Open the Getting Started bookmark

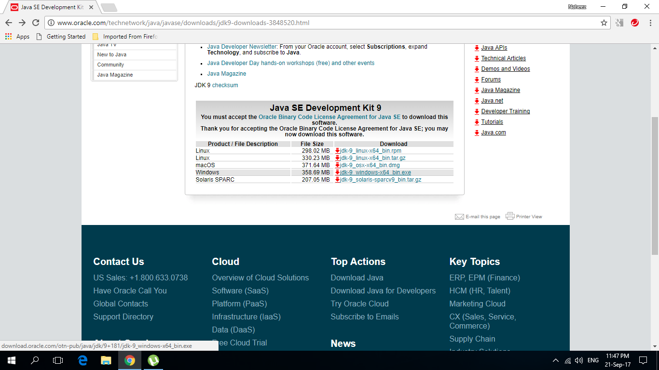(61, 37)
